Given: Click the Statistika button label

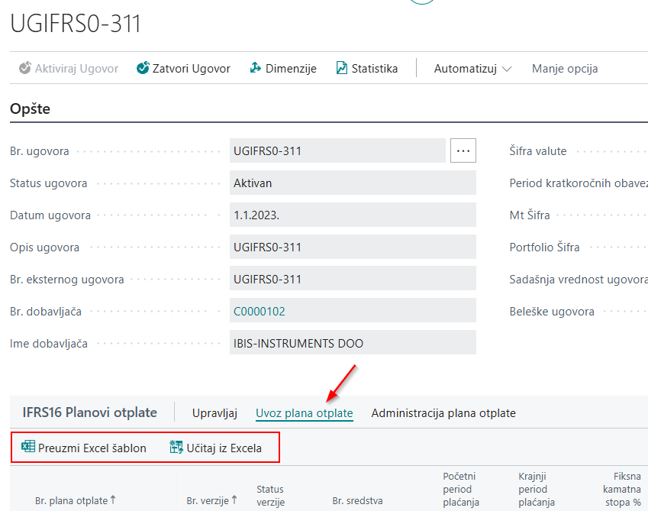Looking at the screenshot, I should pos(375,68).
